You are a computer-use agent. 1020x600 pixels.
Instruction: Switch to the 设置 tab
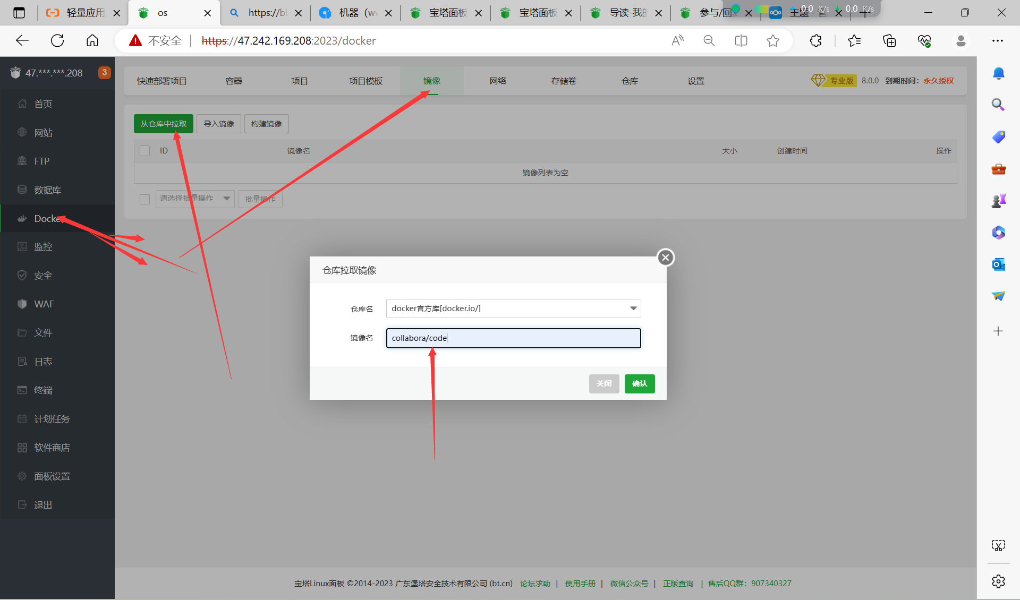pyautogui.click(x=696, y=81)
